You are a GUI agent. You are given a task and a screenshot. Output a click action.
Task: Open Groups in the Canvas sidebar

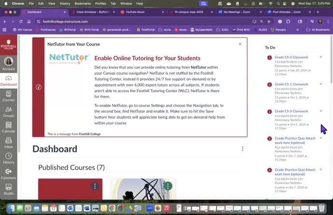point(9,112)
